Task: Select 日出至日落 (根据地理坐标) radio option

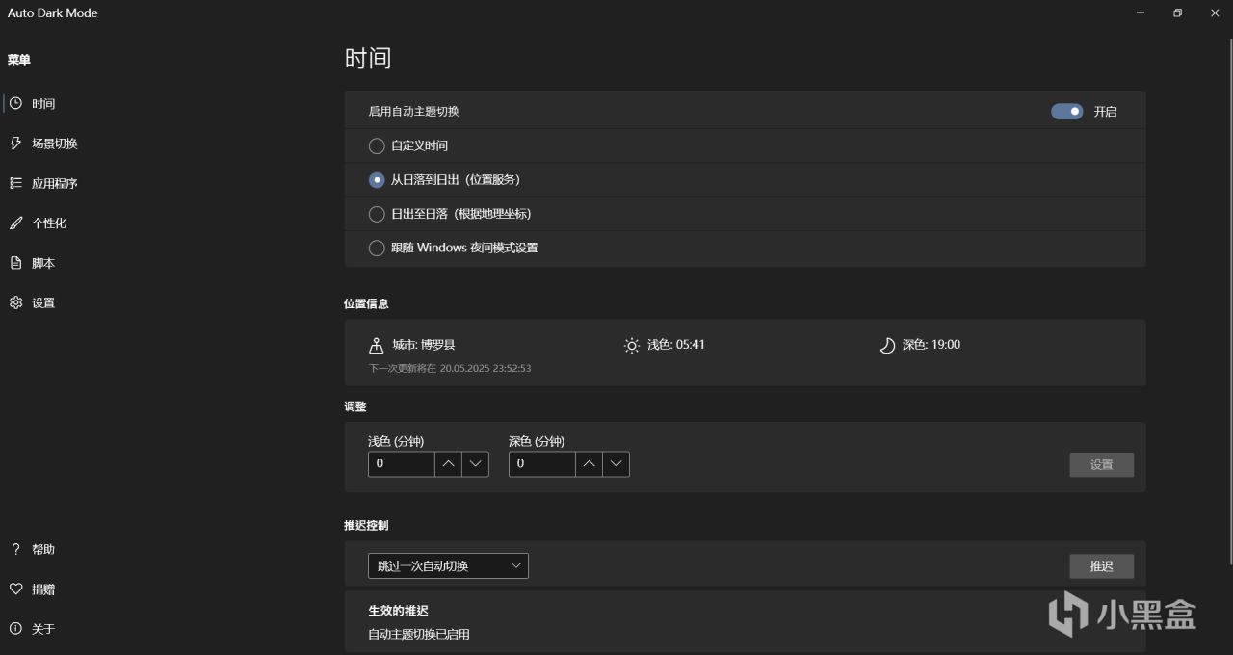Action: pyautogui.click(x=377, y=214)
